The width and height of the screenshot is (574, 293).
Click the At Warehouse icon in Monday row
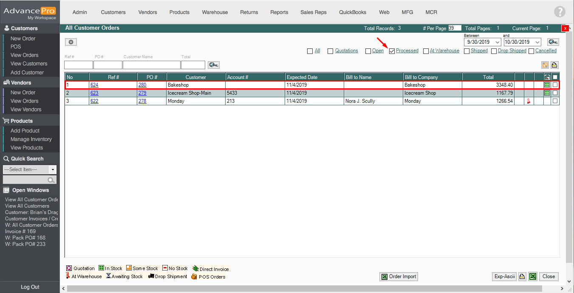click(529, 101)
